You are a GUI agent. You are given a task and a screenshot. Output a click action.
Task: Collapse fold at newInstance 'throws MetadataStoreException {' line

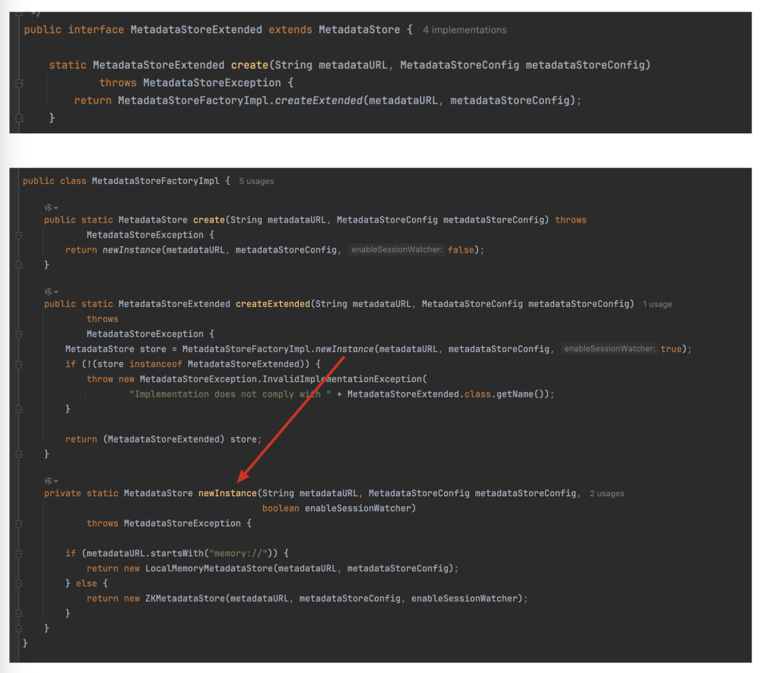(19, 524)
